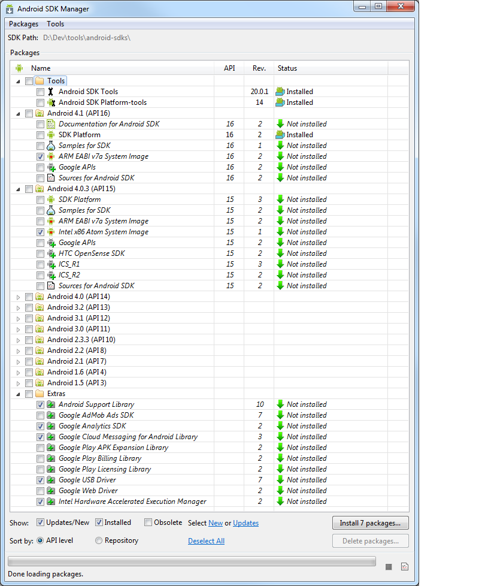Open the Packages menu

[23, 24]
